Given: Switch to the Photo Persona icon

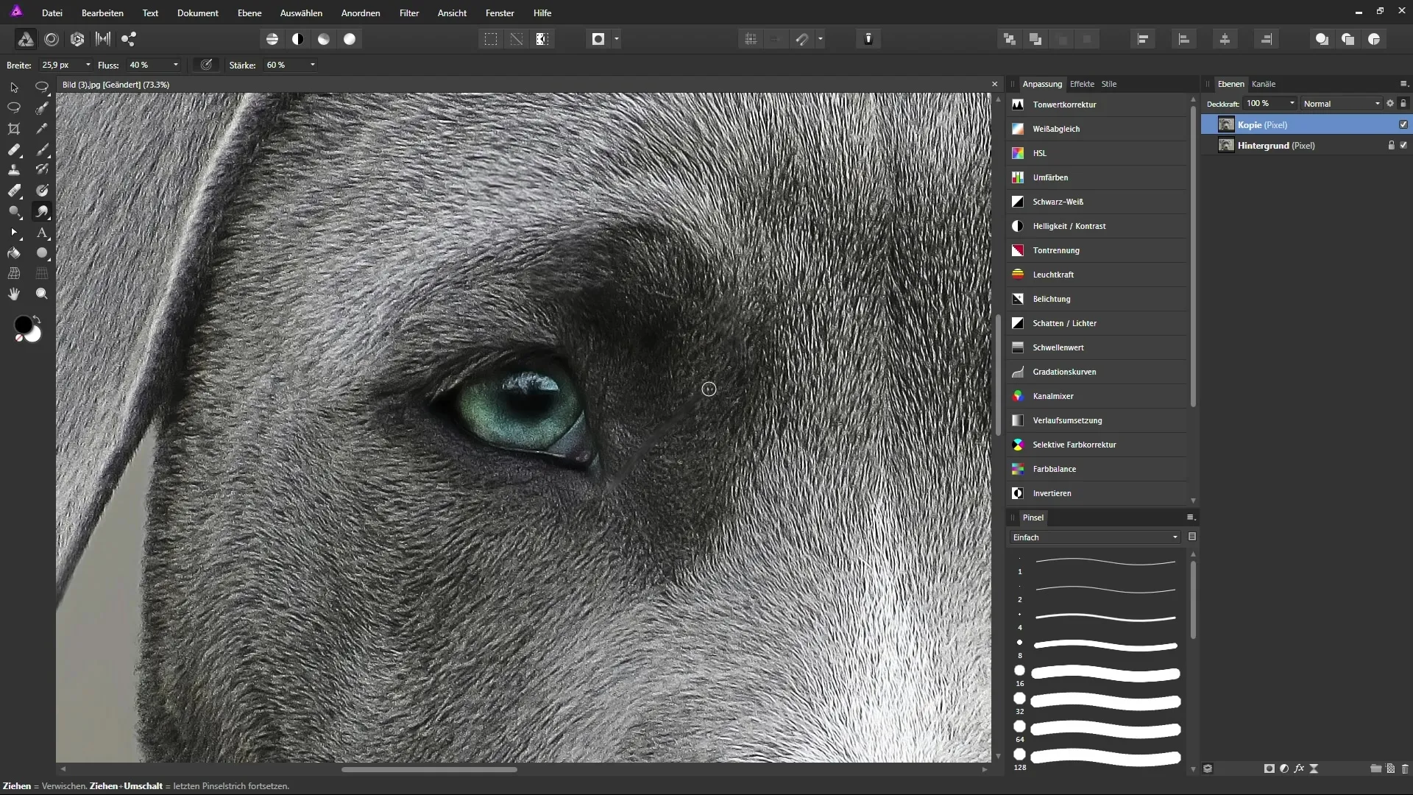Looking at the screenshot, I should pyautogui.click(x=25, y=39).
